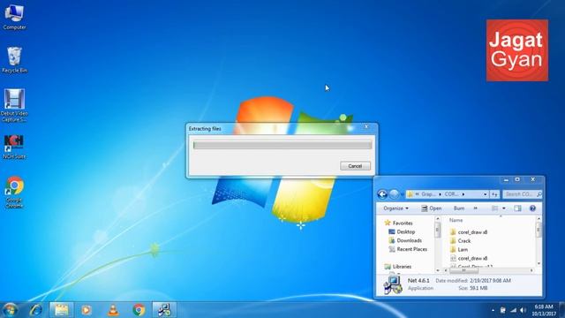Switch to the installer taskbar button
This screenshot has width=565, height=318.
point(164,310)
